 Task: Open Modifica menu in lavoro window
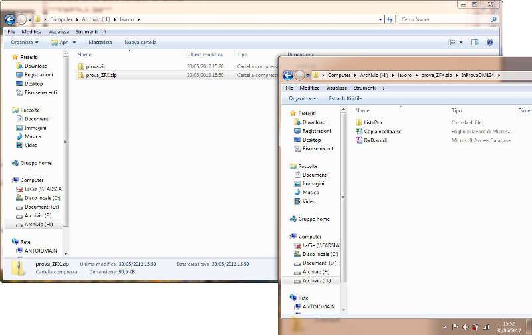coord(31,31)
